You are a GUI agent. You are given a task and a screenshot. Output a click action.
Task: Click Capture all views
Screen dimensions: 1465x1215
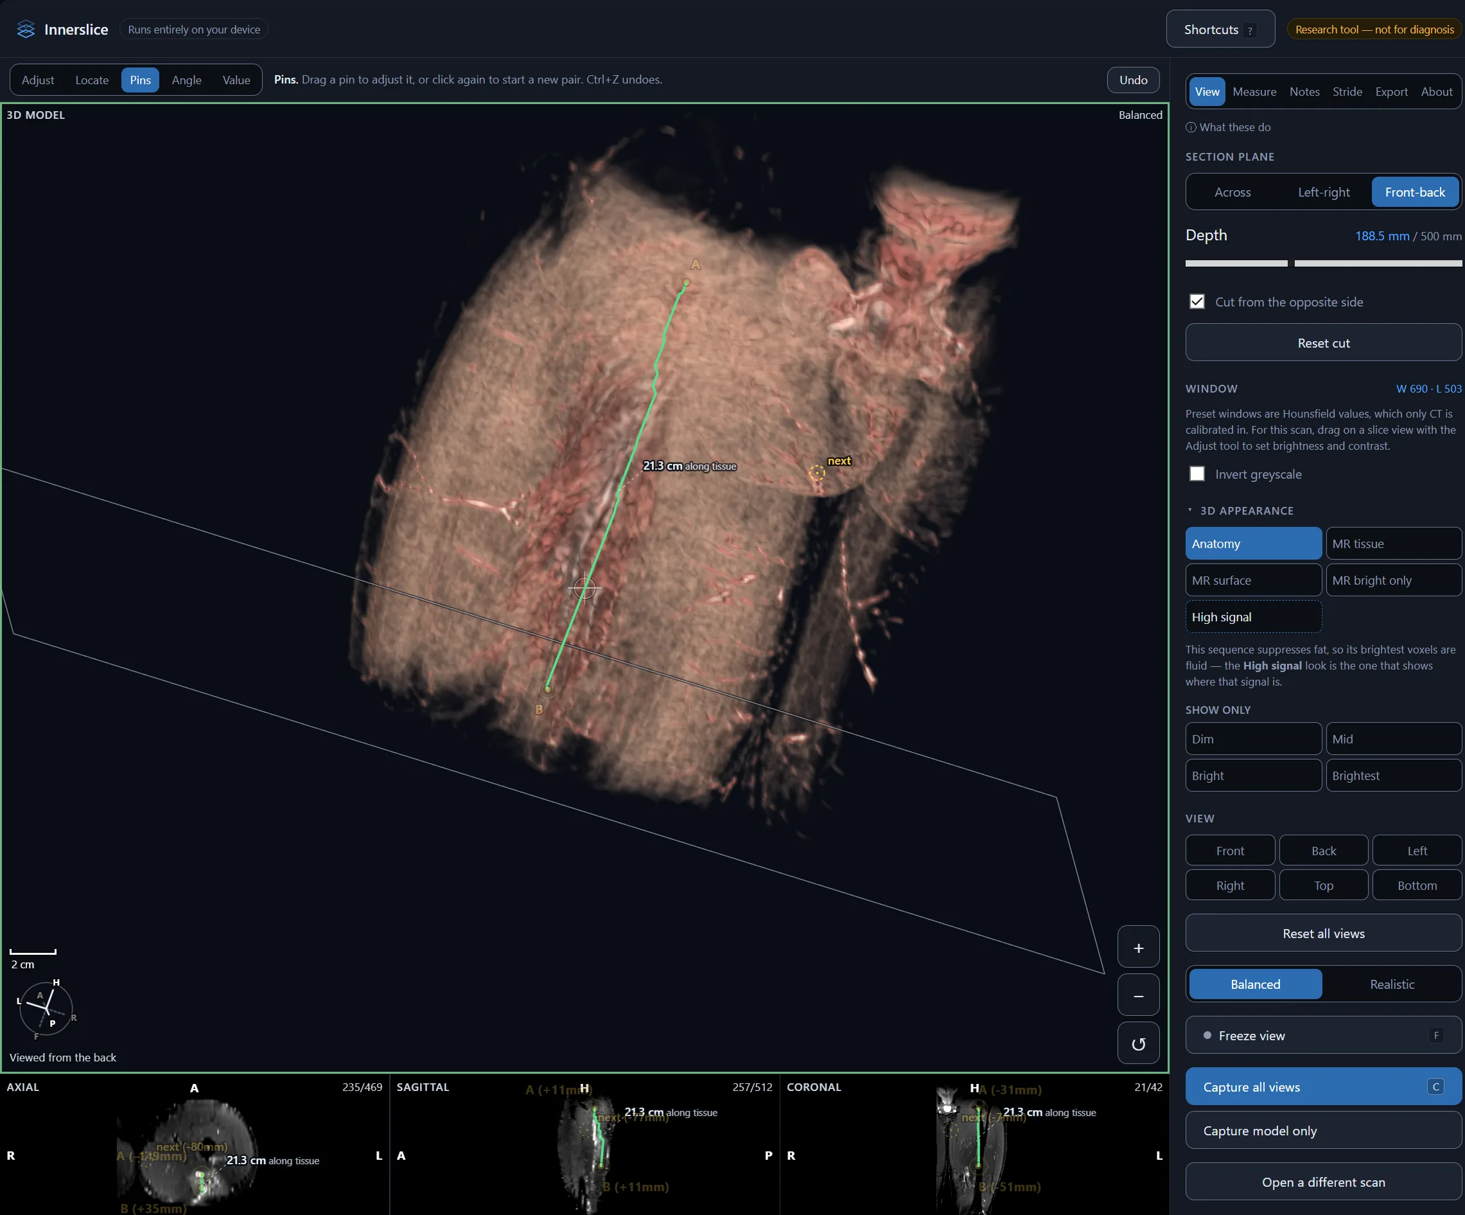click(x=1324, y=1086)
